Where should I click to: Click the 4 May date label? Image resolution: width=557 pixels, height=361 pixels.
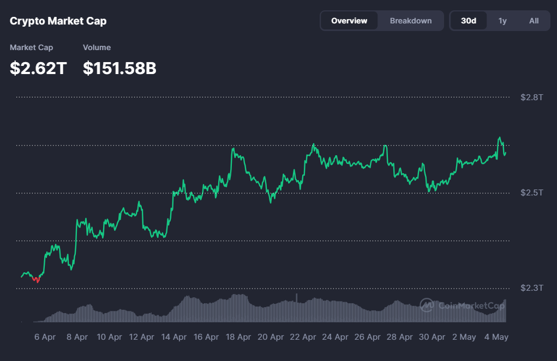[496, 337]
